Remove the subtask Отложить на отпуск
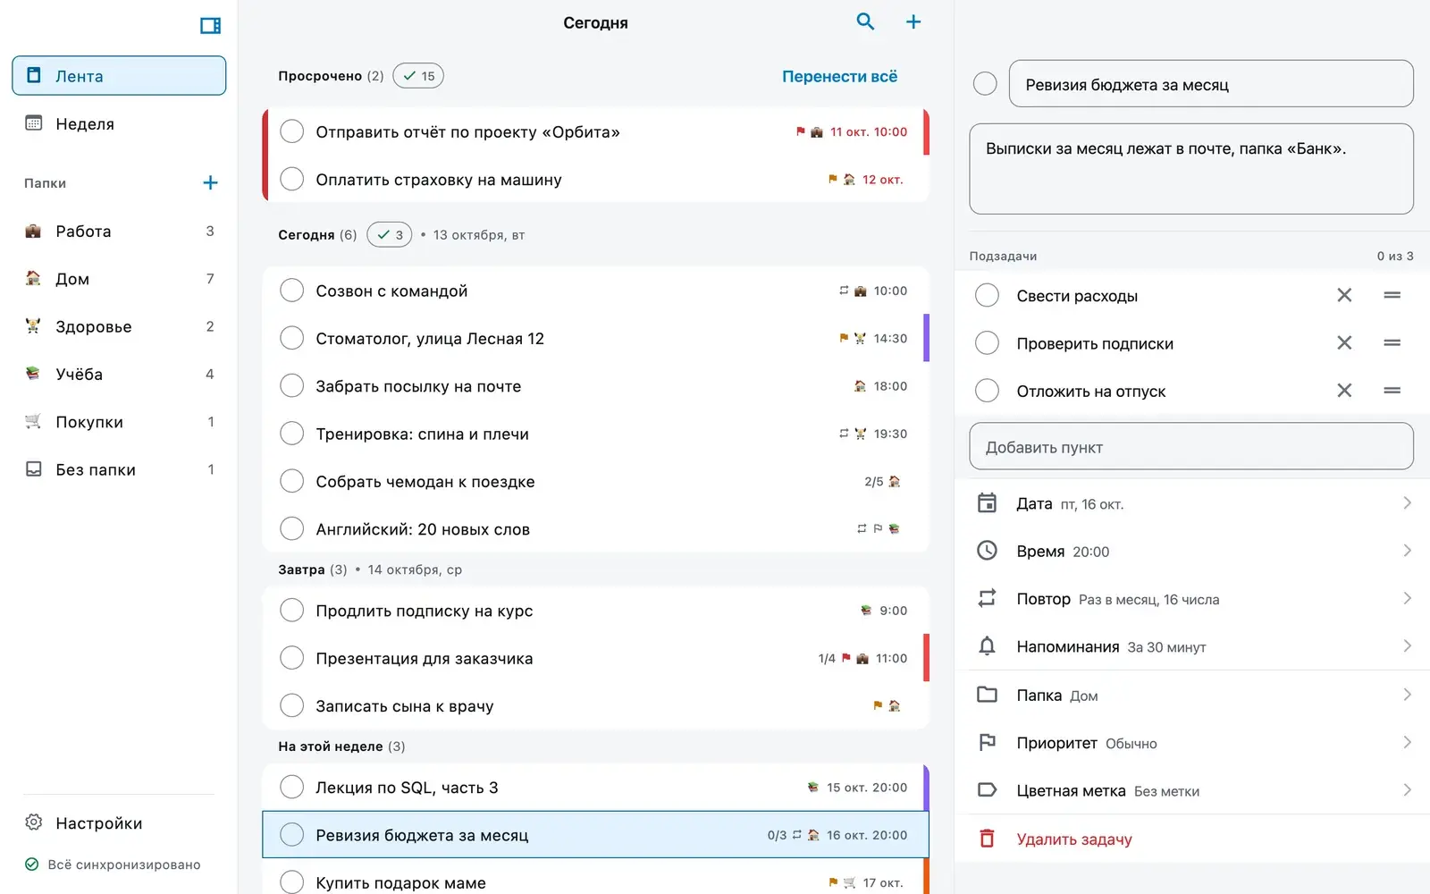Screen dimensions: 1430x894 (x=1344, y=391)
